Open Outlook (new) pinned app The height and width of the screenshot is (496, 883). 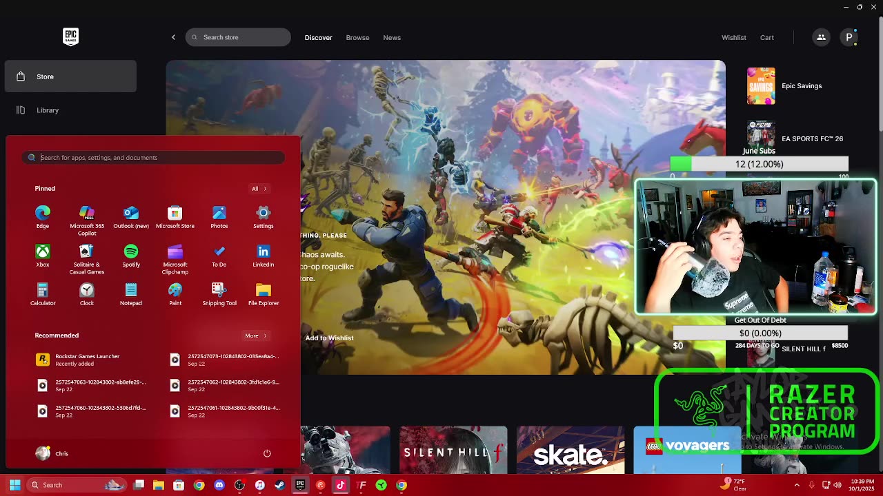click(x=131, y=216)
